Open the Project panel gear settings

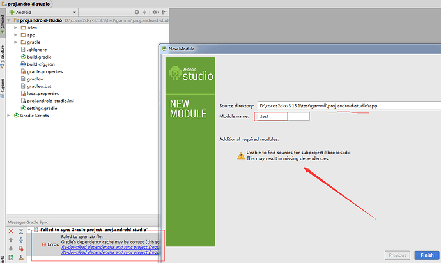click(155, 12)
